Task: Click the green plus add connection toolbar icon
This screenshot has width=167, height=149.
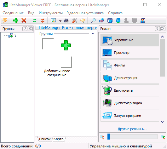Action: click(x=16, y=20)
